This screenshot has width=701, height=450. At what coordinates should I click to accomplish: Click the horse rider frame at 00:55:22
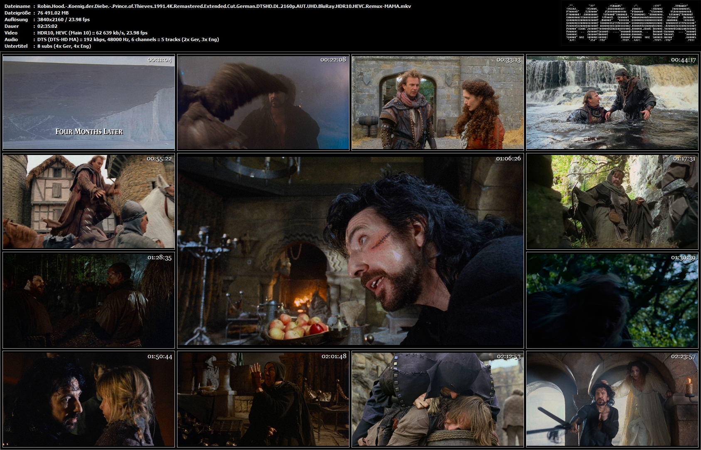click(x=89, y=202)
